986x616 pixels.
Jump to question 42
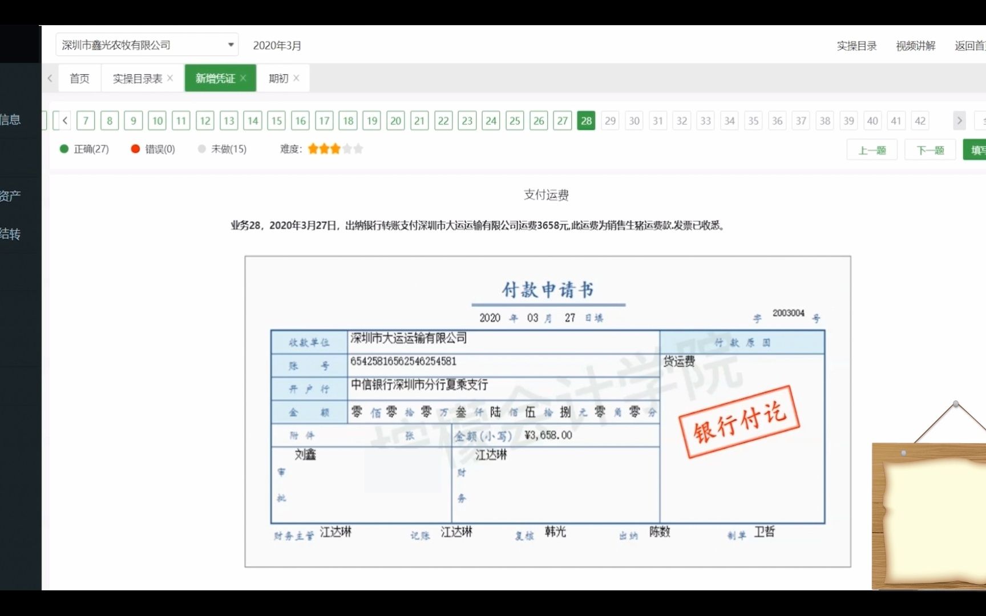920,120
